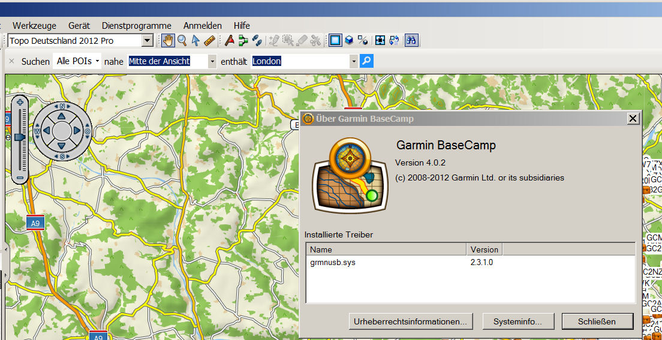Viewport: 662px width, 340px height.
Task: Toggle the binoculars Find icon
Action: 411,41
